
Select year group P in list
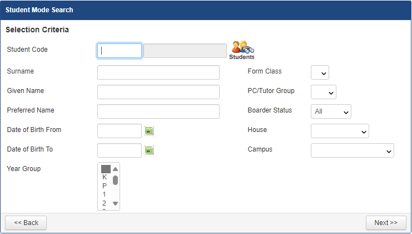(x=105, y=186)
